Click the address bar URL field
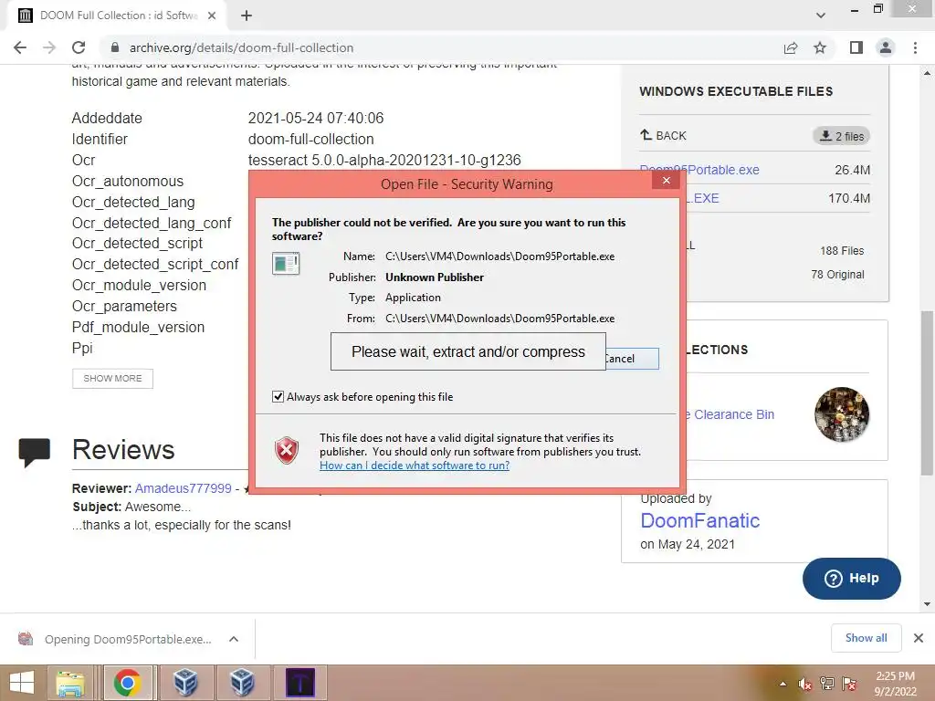Image resolution: width=935 pixels, height=701 pixels. (x=441, y=47)
